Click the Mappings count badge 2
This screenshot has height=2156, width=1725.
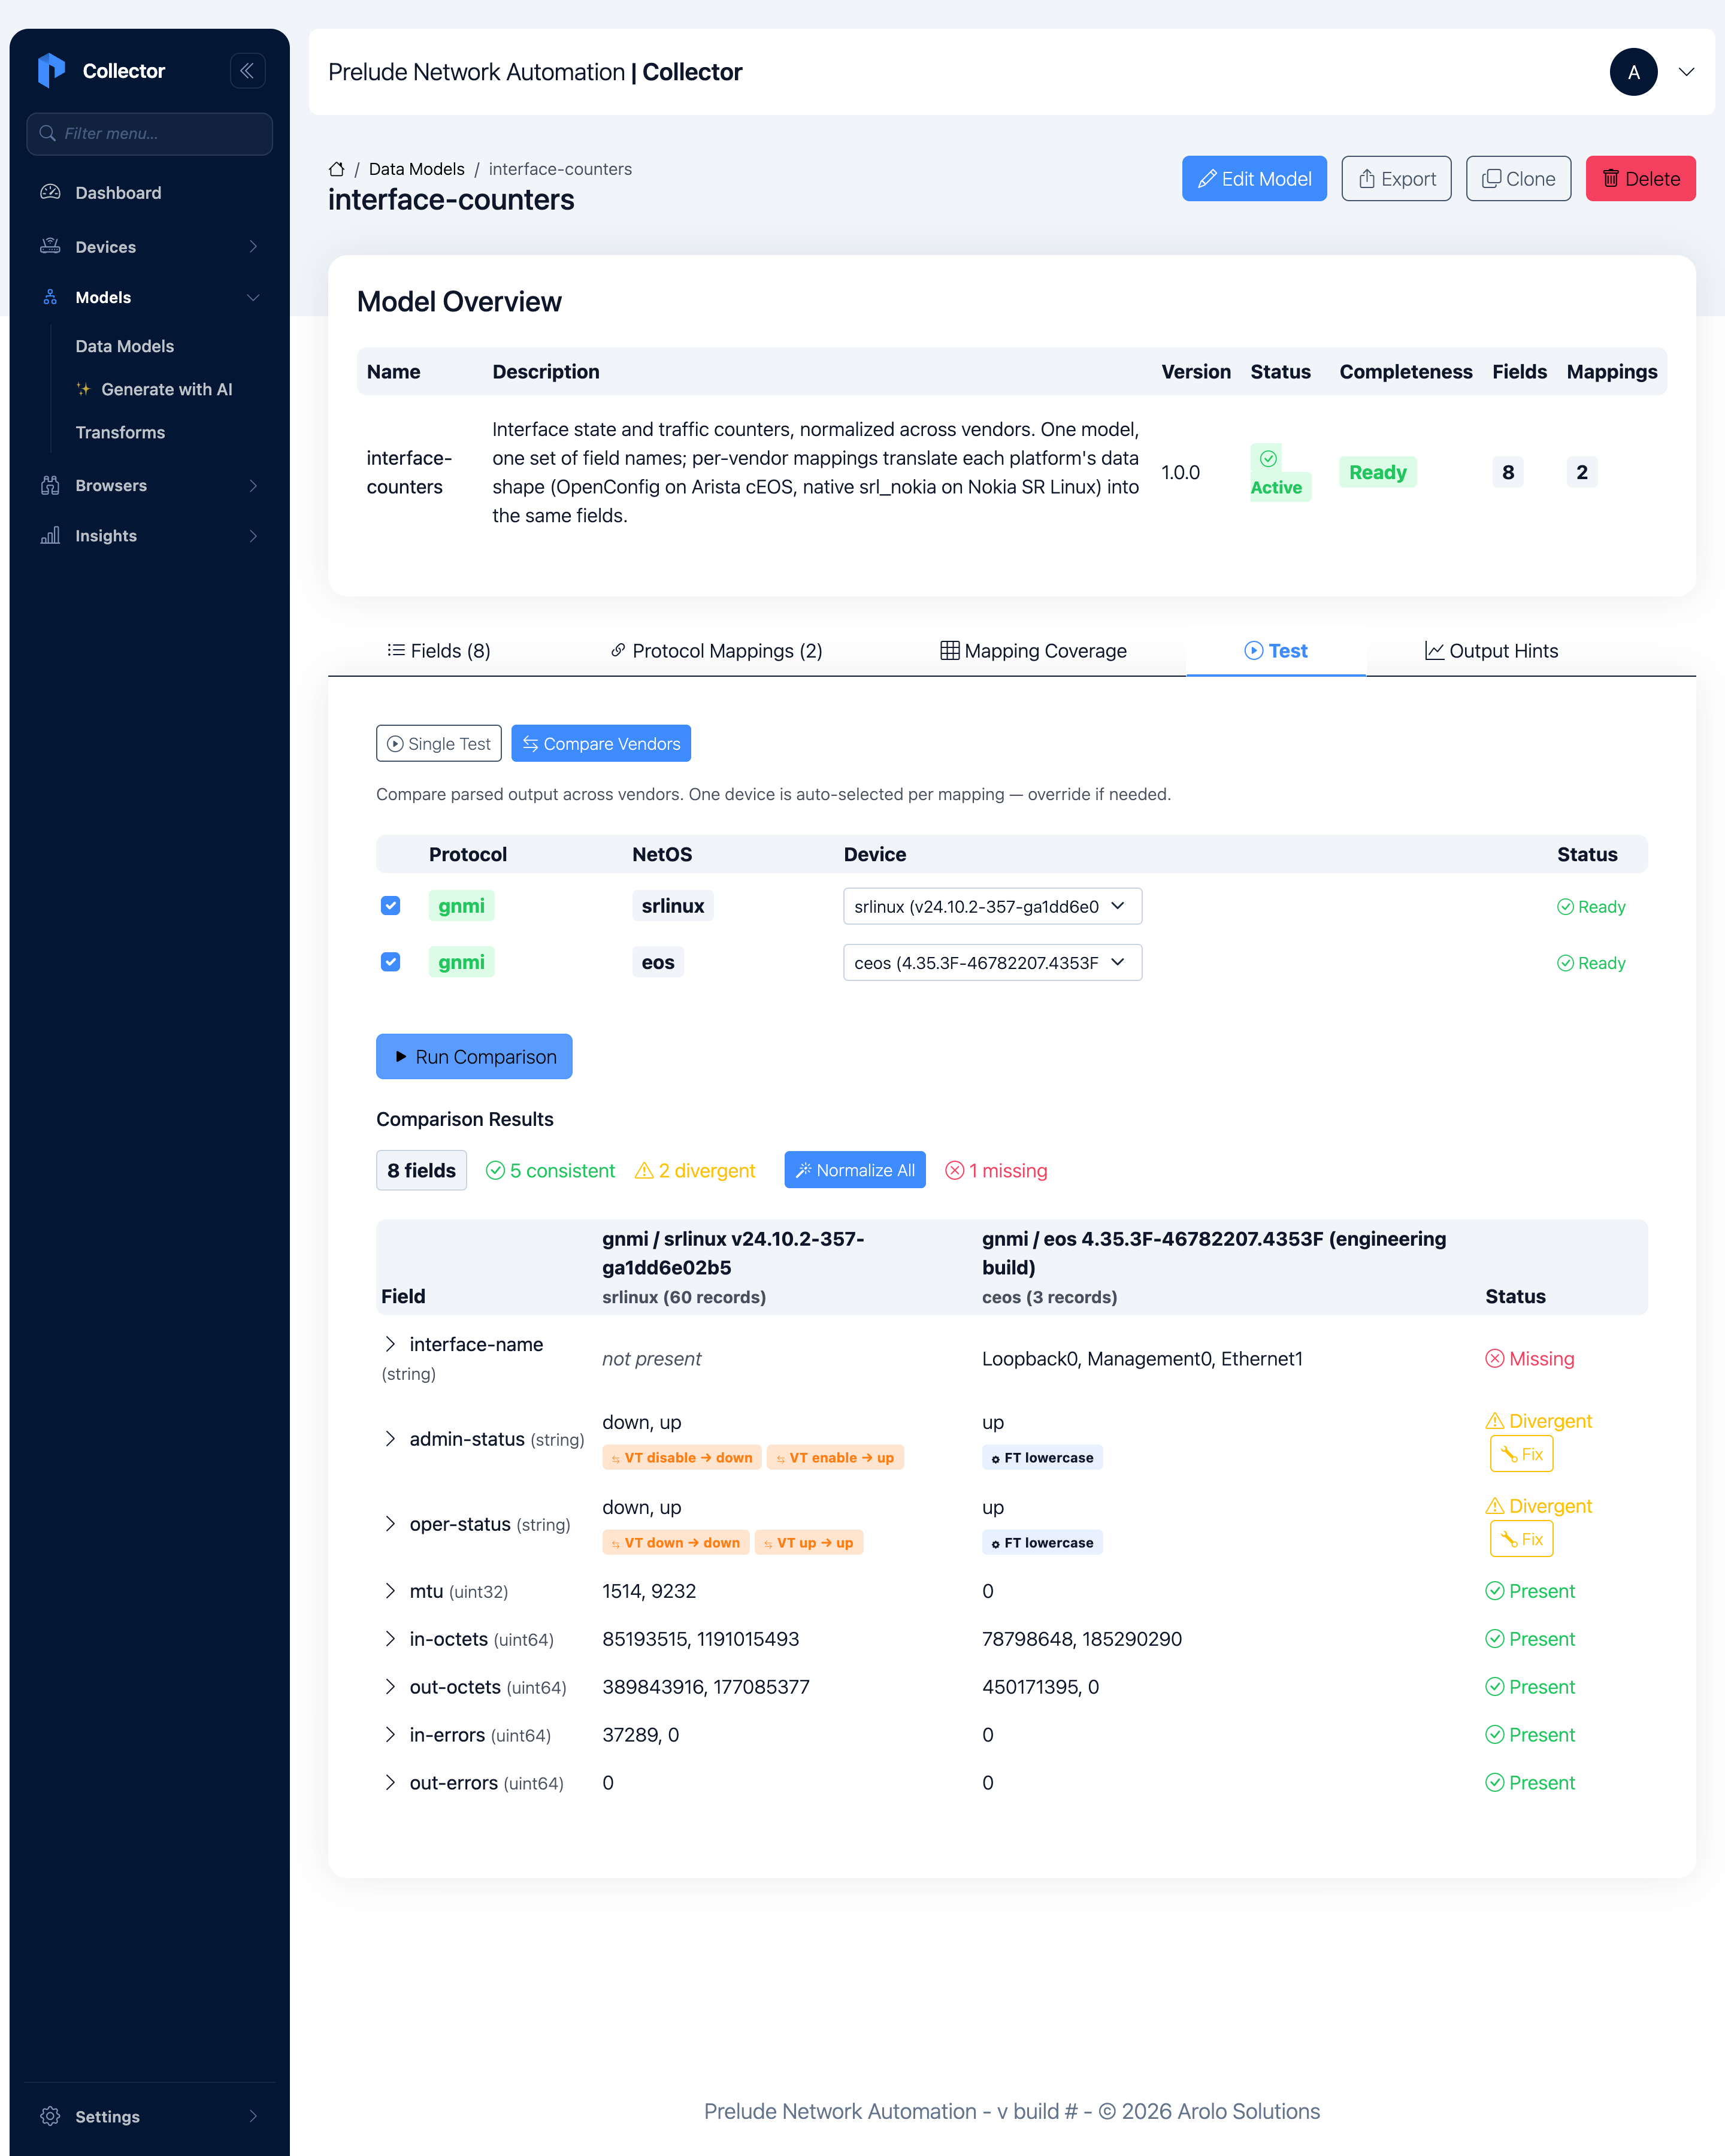pyautogui.click(x=1582, y=473)
